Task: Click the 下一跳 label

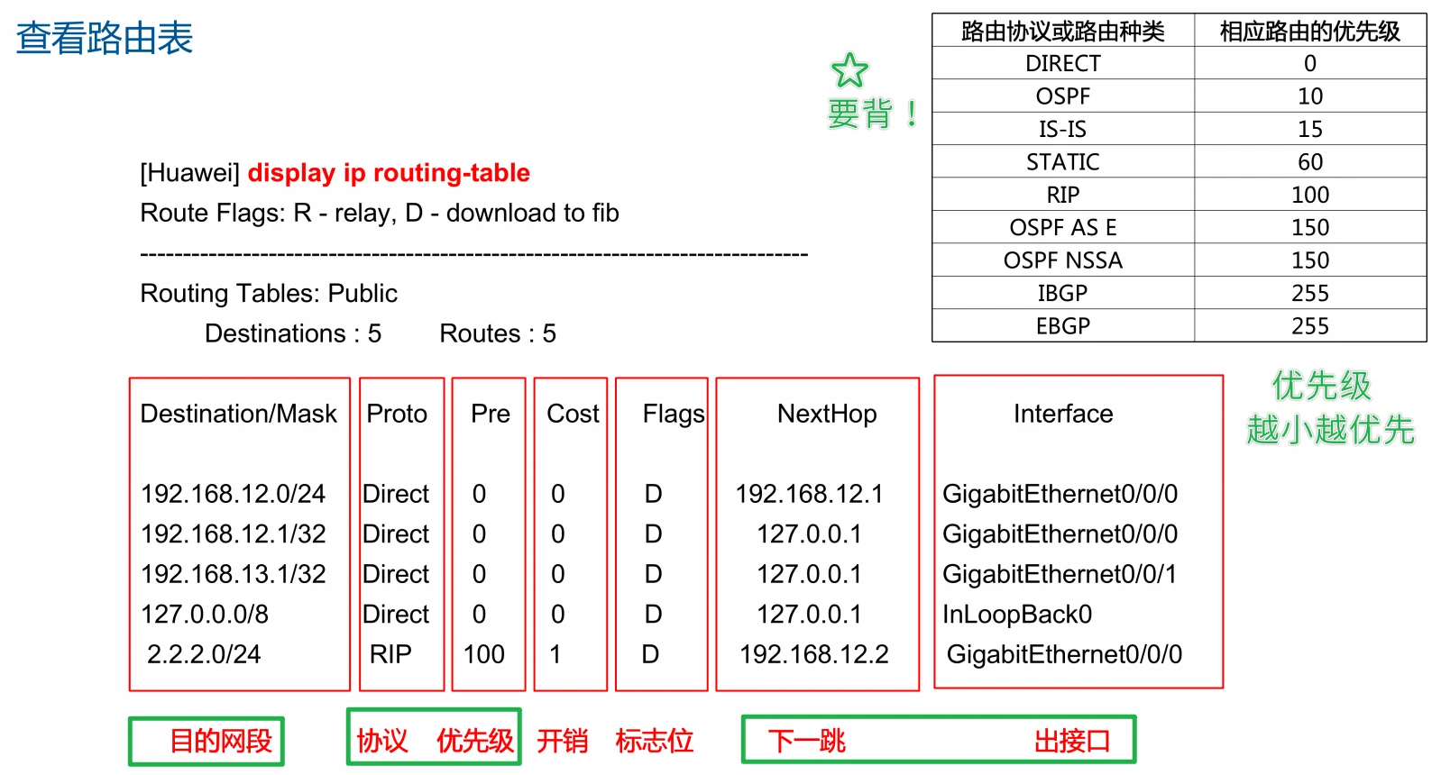Action: (806, 741)
